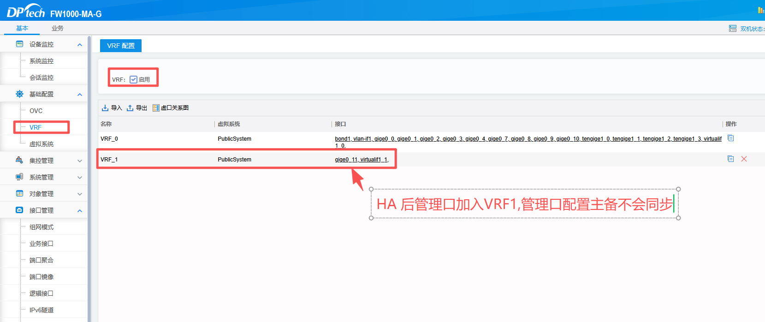Click the VRF_0 name cell

pos(109,139)
